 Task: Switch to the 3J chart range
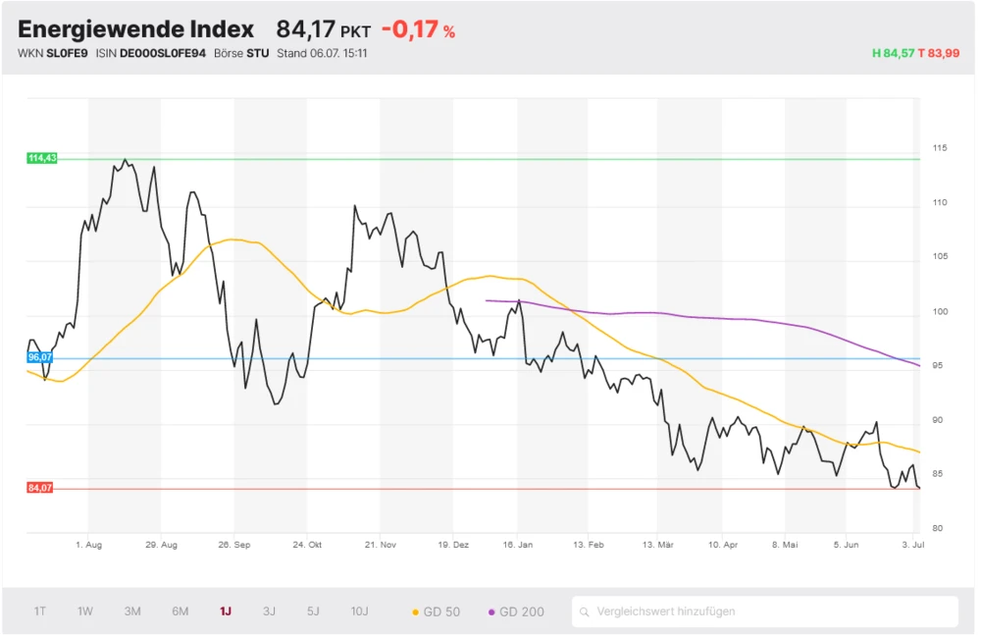[269, 611]
